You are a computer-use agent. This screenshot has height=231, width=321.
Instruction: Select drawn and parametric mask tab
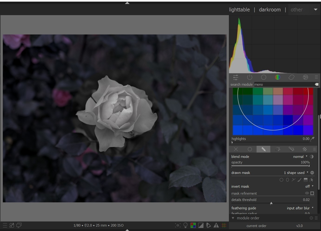[x=291, y=149]
